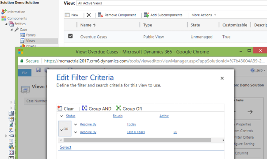Click Clear in the filter toolbar
The width and height of the screenshot is (267, 159).
65,109
